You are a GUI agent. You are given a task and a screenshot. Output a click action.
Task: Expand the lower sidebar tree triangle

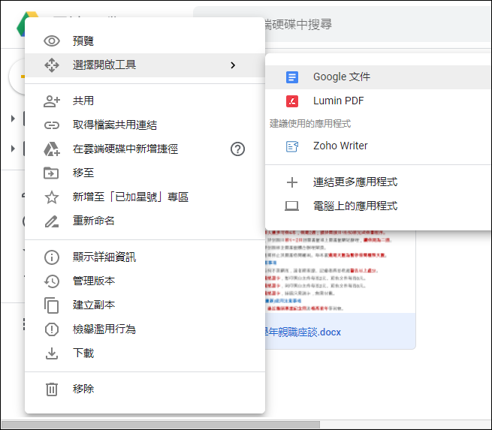[x=13, y=149]
